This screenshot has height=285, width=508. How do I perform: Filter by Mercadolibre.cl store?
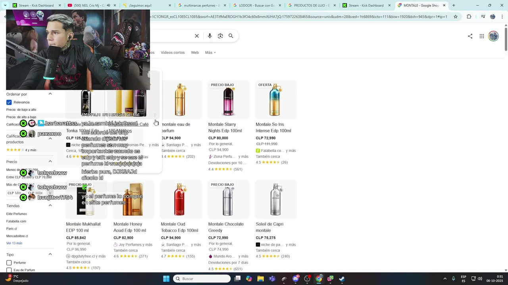point(17,236)
